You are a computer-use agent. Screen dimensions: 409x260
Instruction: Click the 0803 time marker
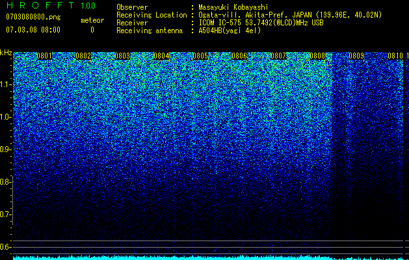click(122, 56)
